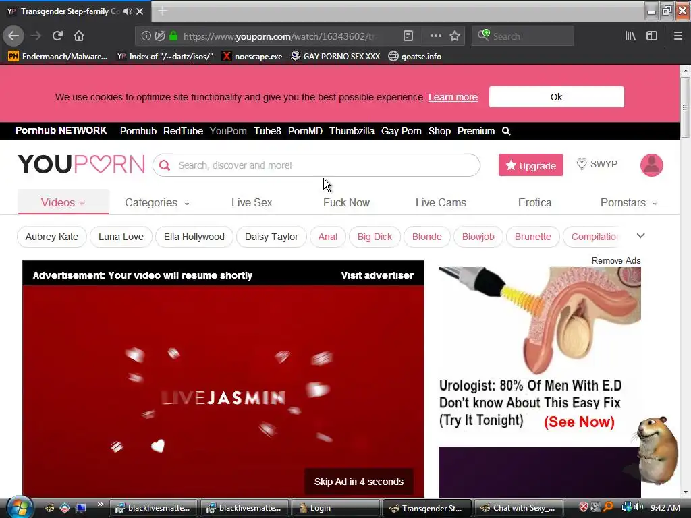The width and height of the screenshot is (691, 518).
Task: Switch to Chat with Sexy_ taskbar window
Action: pos(519,508)
